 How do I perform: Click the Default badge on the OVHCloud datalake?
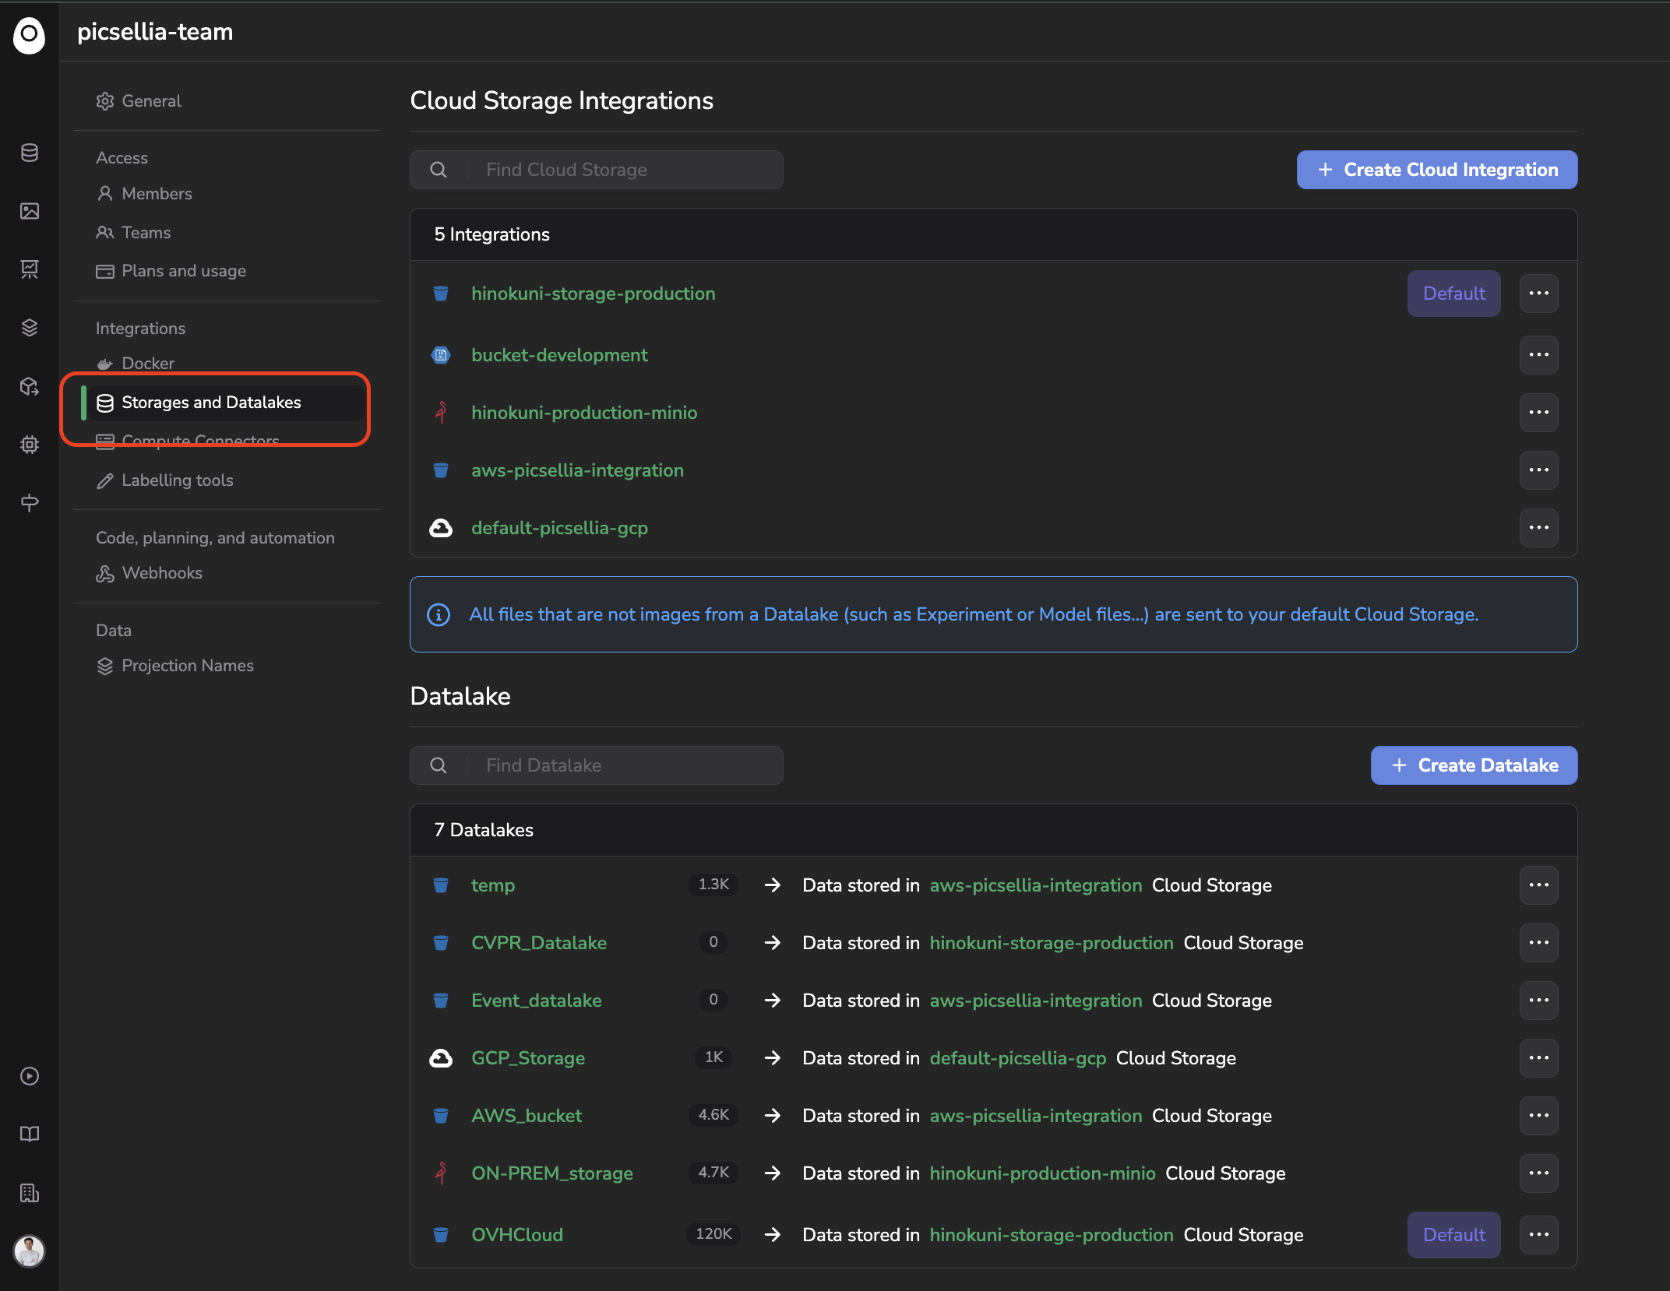click(x=1454, y=1235)
